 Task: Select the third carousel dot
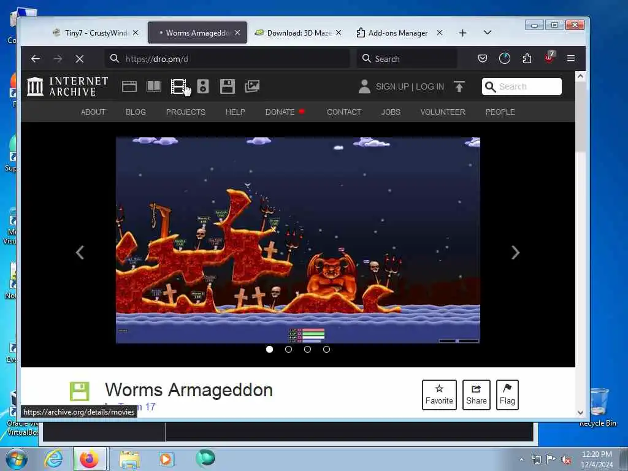[308, 349]
